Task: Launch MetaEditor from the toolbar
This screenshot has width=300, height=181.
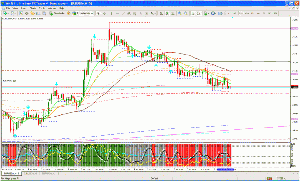Action: pos(68,13)
